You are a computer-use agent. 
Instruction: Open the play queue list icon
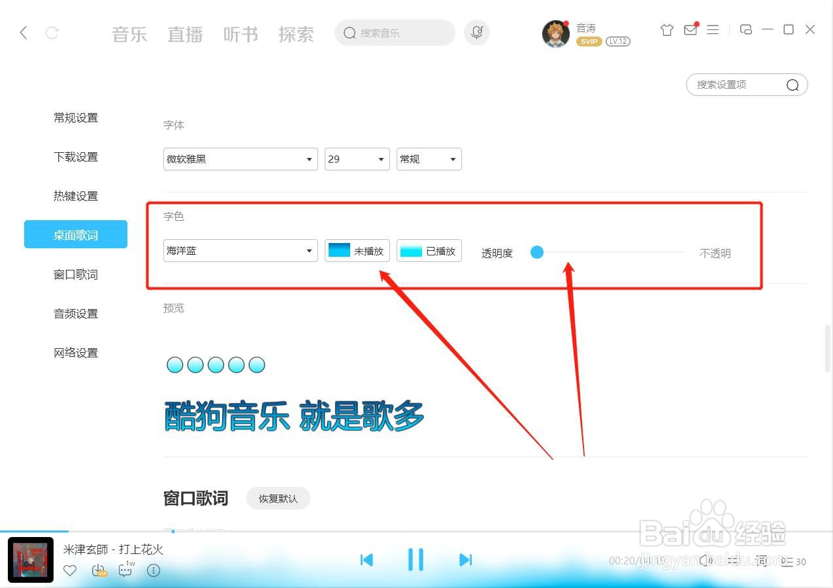789,561
